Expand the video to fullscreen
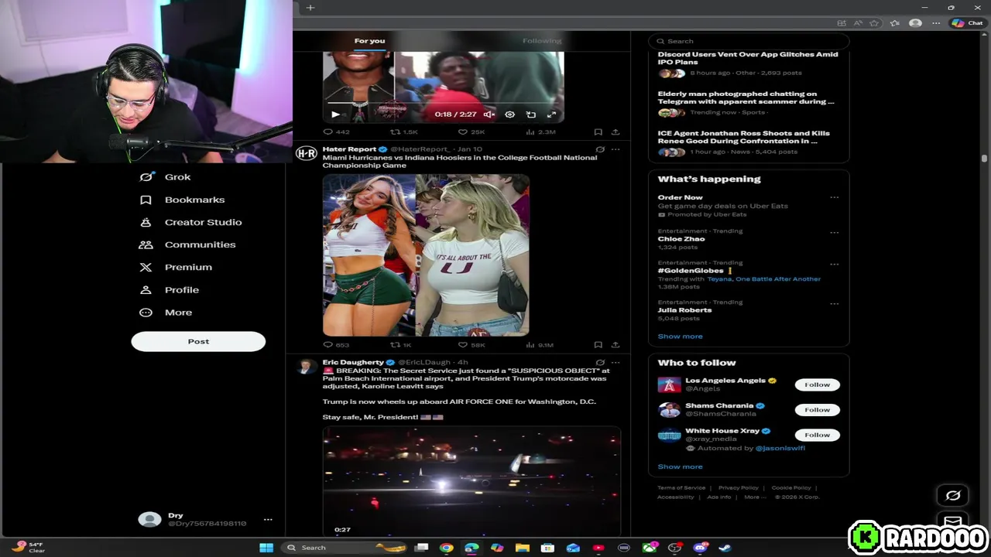The image size is (991, 557). pyautogui.click(x=552, y=114)
